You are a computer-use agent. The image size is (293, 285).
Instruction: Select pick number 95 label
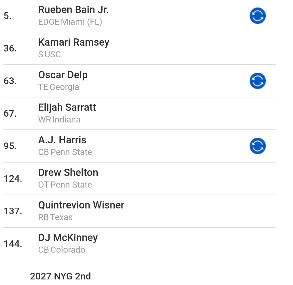pyautogui.click(x=8, y=146)
